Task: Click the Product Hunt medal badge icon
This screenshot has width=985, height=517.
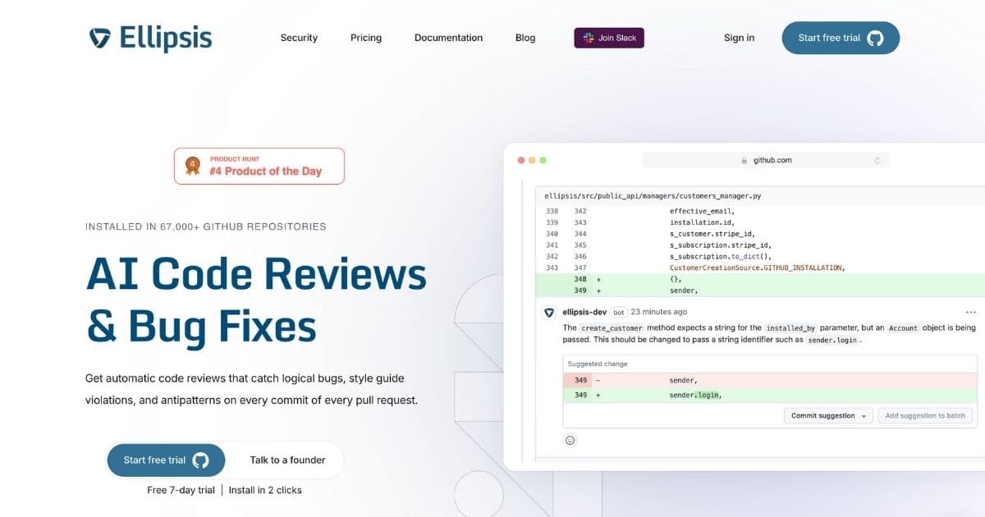Action: [x=190, y=165]
